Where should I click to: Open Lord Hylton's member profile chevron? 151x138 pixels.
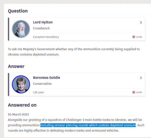[141, 22]
